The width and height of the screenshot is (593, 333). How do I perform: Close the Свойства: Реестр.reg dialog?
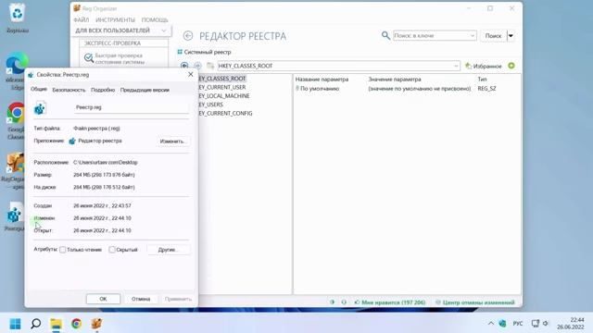191,74
